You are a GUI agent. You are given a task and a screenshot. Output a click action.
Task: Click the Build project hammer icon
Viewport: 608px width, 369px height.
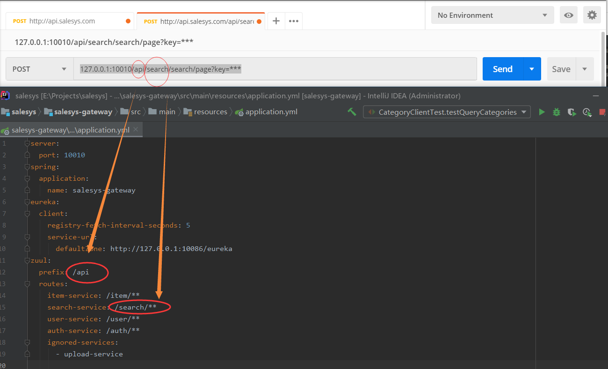[352, 111]
